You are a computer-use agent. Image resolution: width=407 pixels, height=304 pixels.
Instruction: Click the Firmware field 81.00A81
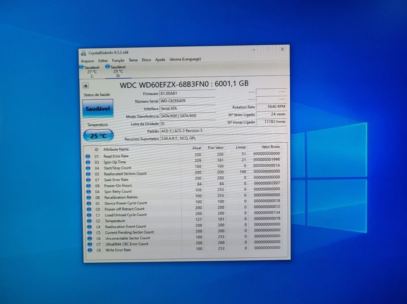pos(187,93)
